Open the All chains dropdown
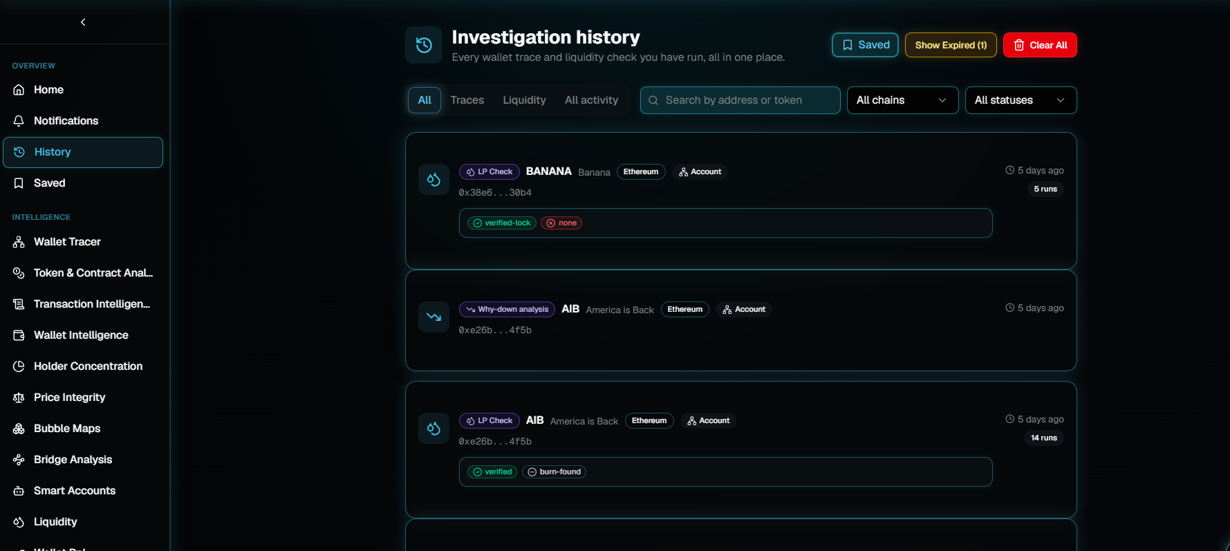1230x551 pixels. coord(902,100)
